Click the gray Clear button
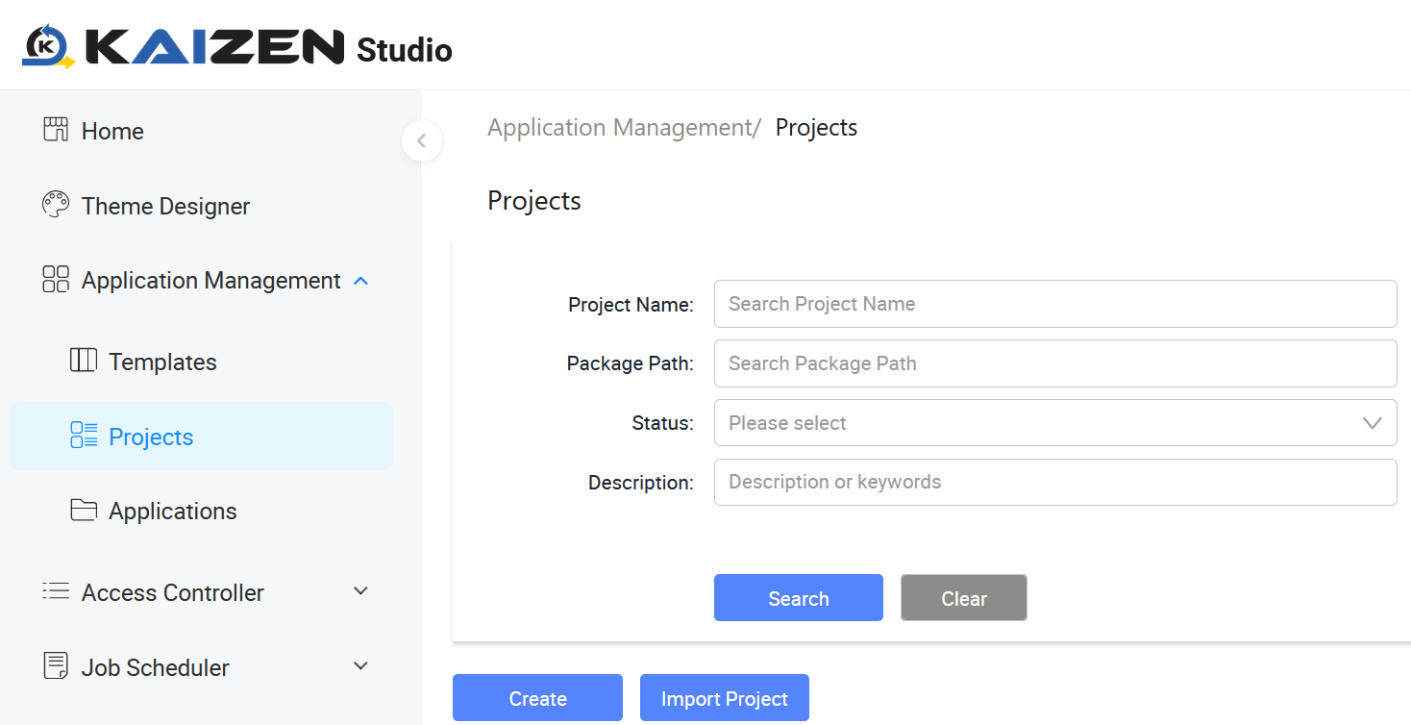 click(x=964, y=598)
